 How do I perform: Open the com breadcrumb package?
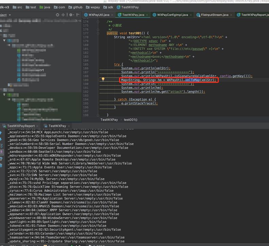coord(60,7)
